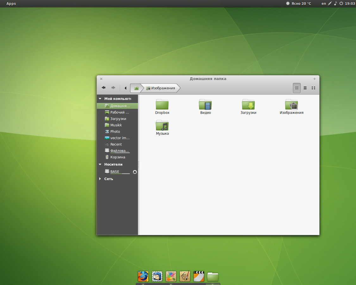Image resolution: width=356 pixels, height=285 pixels.
Task: Launch Thunderbird mail from the dock
Action: (157, 276)
